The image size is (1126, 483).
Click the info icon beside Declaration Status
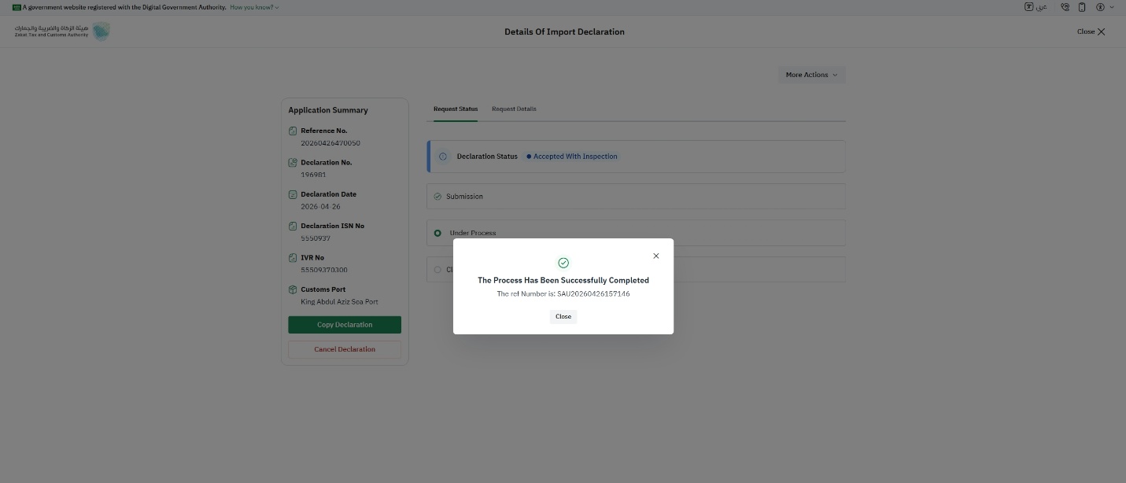point(442,157)
